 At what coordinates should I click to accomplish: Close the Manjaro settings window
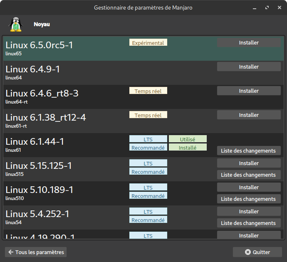[280, 7]
